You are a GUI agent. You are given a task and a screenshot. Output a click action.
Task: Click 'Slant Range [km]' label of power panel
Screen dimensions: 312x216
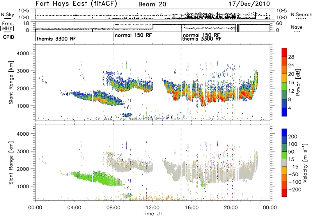click(11, 82)
